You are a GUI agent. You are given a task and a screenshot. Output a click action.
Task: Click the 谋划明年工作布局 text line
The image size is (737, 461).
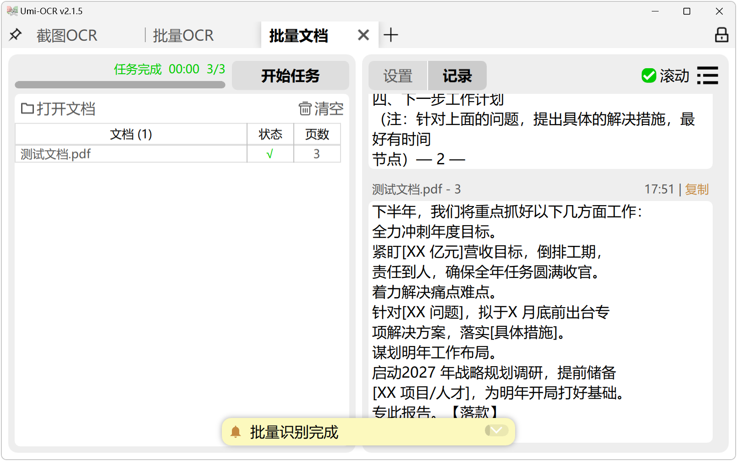[434, 353]
